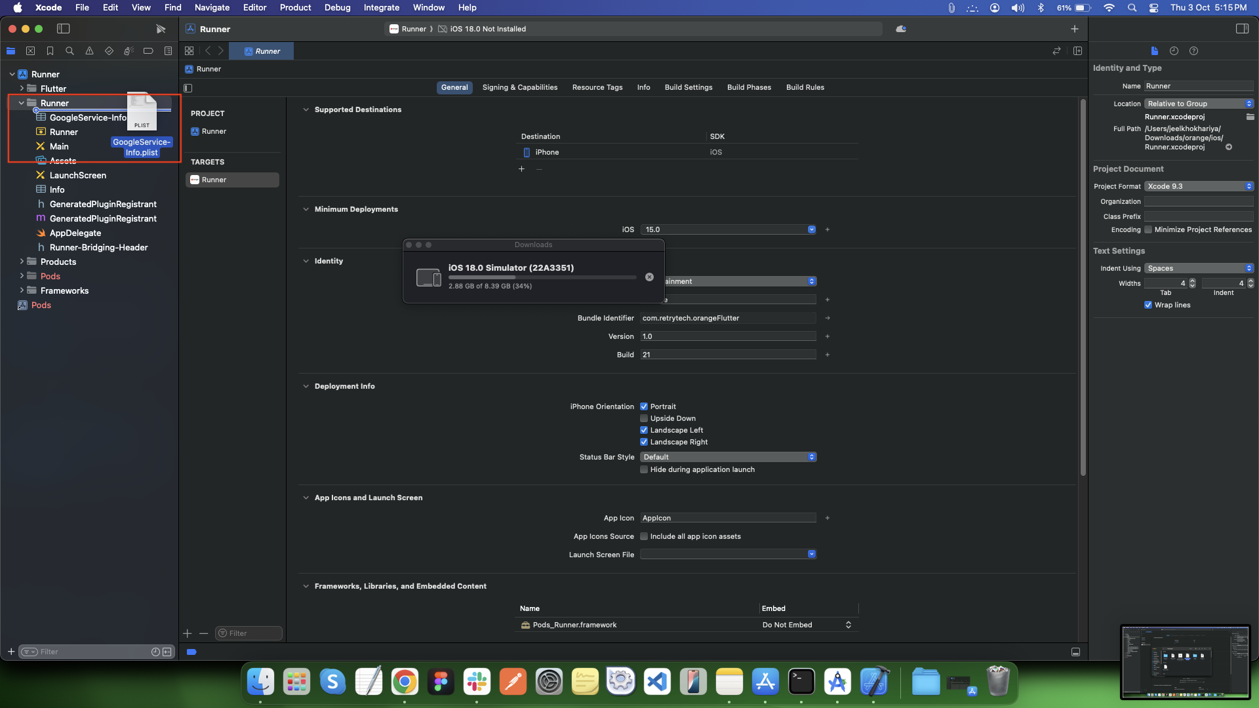Toggle the navigator sidebar button

tap(64, 29)
